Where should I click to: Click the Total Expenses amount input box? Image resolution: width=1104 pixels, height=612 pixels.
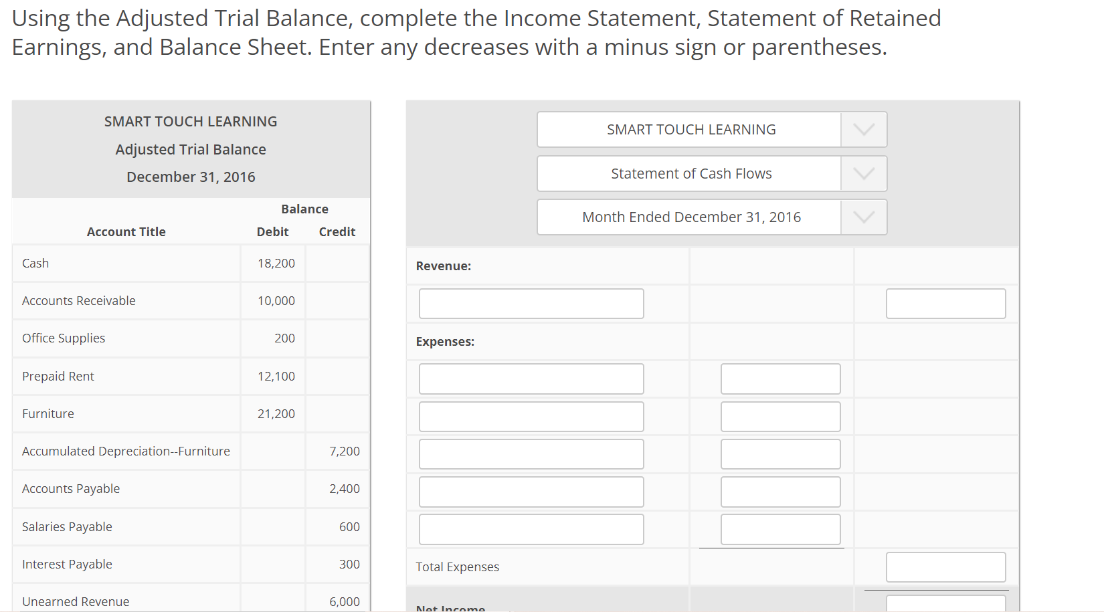coord(945,567)
